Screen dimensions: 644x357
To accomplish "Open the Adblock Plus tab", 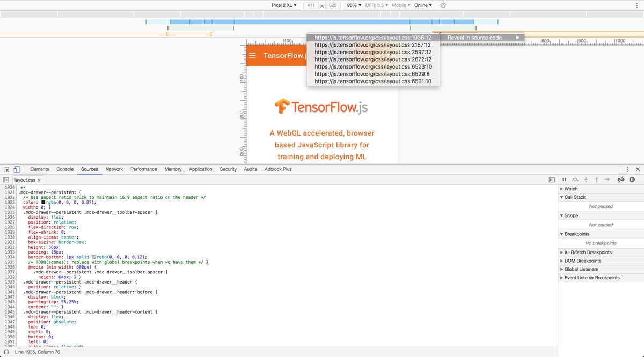I will click(279, 169).
